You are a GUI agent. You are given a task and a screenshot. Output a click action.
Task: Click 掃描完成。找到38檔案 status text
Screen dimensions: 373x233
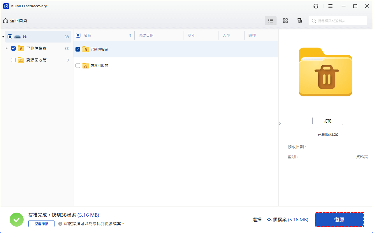point(52,215)
